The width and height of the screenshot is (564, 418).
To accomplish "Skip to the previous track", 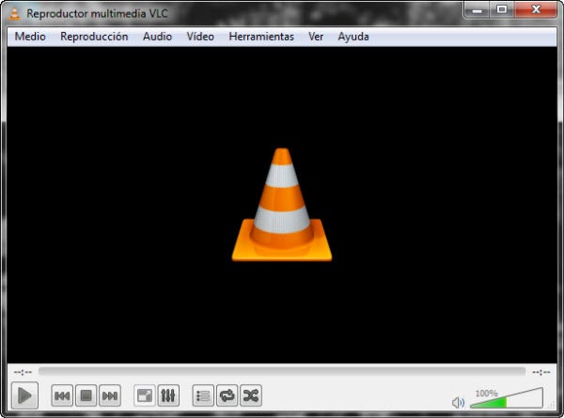I will 62,396.
